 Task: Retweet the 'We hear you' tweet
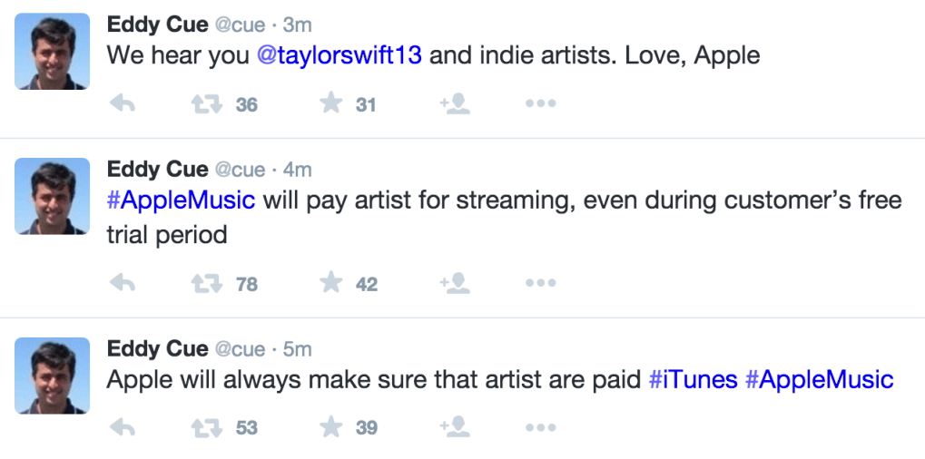(207, 104)
